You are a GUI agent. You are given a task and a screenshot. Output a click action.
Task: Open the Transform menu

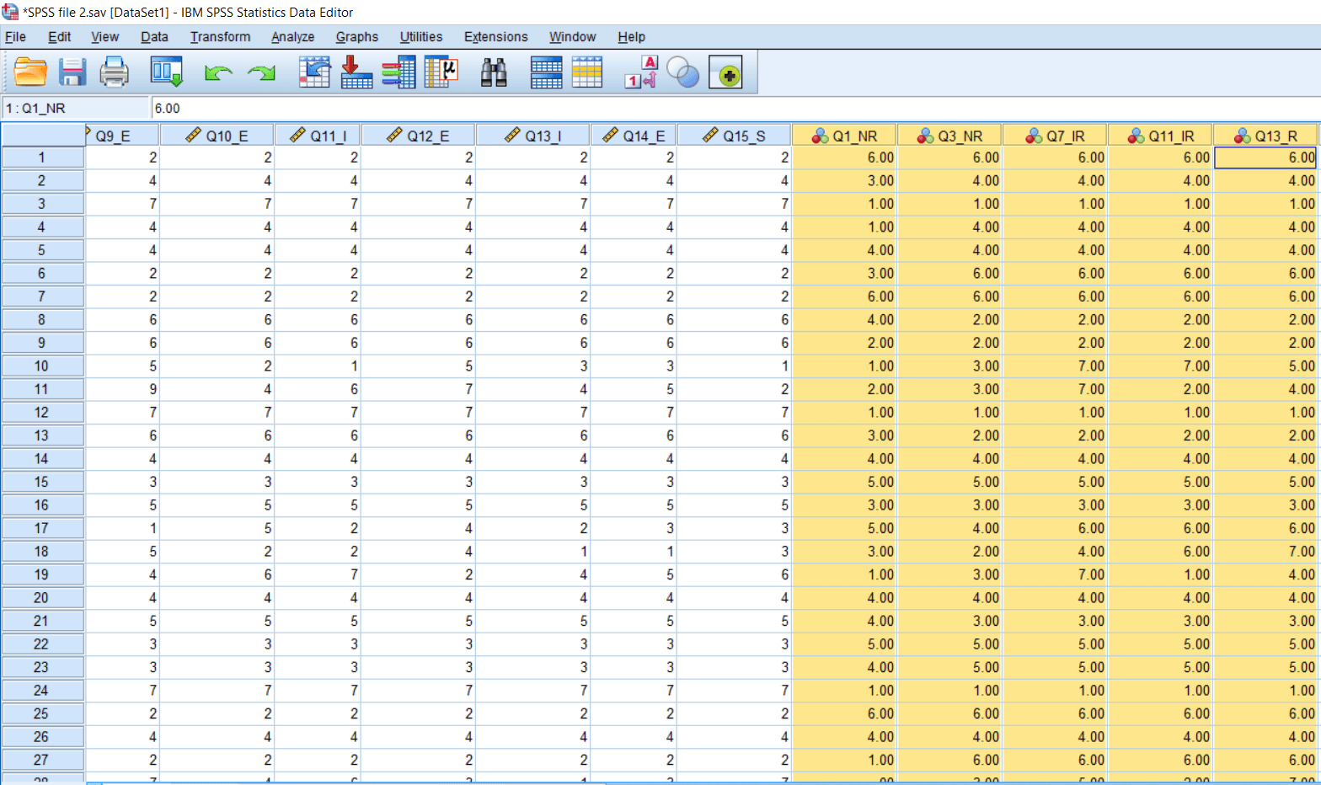pyautogui.click(x=220, y=37)
